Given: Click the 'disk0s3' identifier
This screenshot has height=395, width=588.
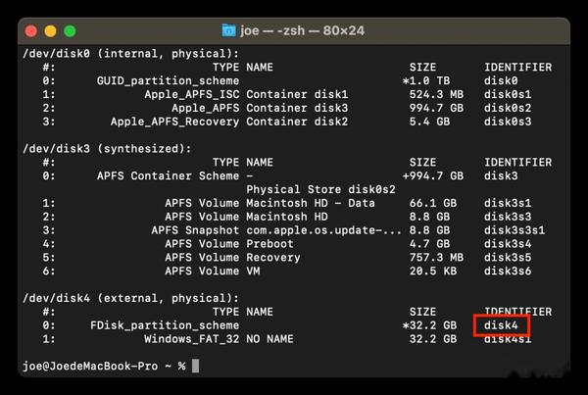Looking at the screenshot, I should pyautogui.click(x=508, y=122).
